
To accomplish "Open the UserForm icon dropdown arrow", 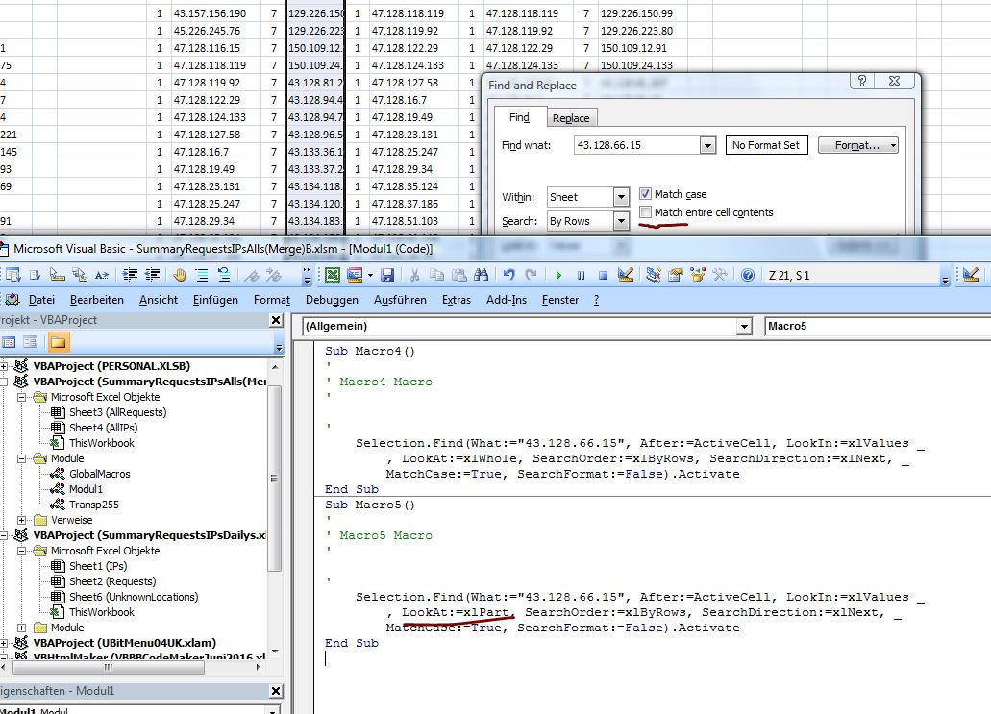I will [370, 275].
